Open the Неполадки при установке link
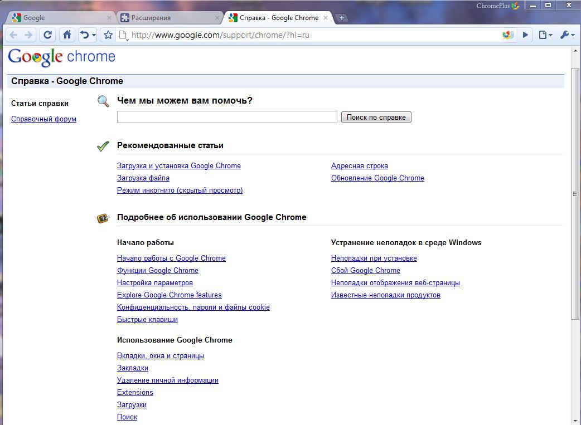The width and height of the screenshot is (581, 425). 374,258
